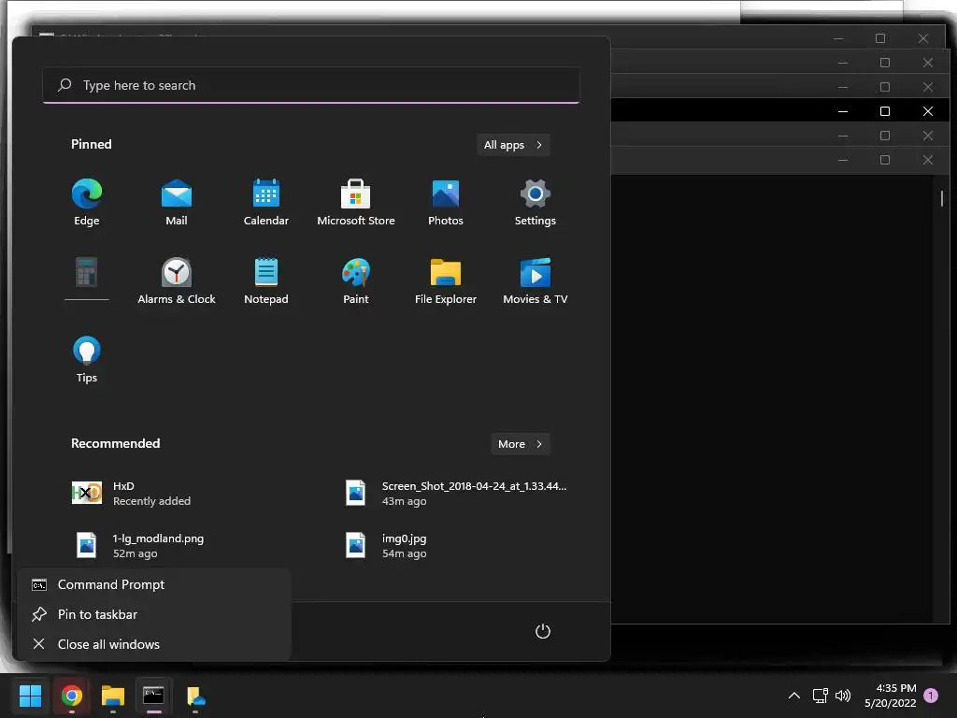Screen dimensions: 957x718
Task: Open Notepad
Action: coord(266,280)
